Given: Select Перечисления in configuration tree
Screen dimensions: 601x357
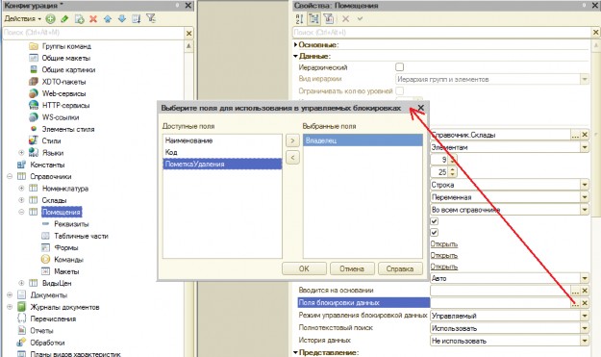Looking at the screenshot, I should [x=53, y=319].
